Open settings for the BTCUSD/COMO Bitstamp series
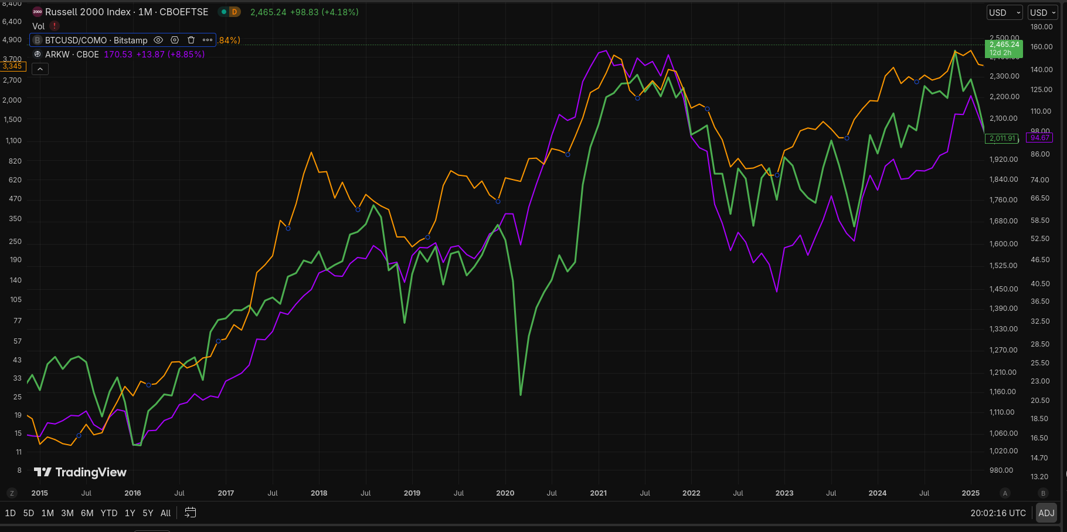The image size is (1067, 532). point(175,40)
